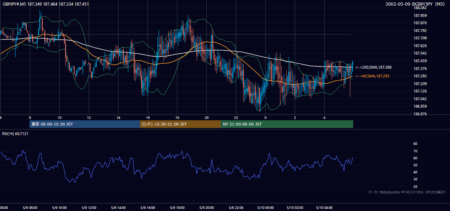The width and height of the screenshot is (450, 211).
Task: Click the 5/9 22:00 date axis label
Action: click(x=236, y=208)
